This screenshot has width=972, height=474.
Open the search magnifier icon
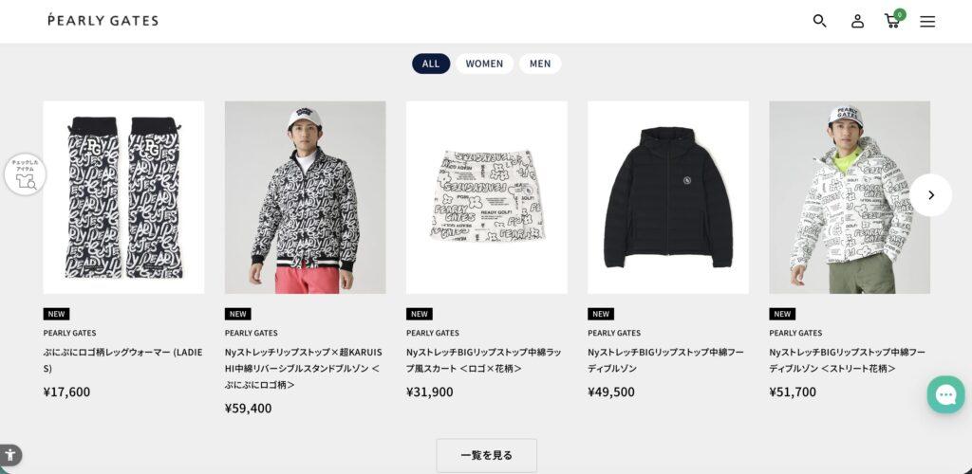tap(819, 21)
